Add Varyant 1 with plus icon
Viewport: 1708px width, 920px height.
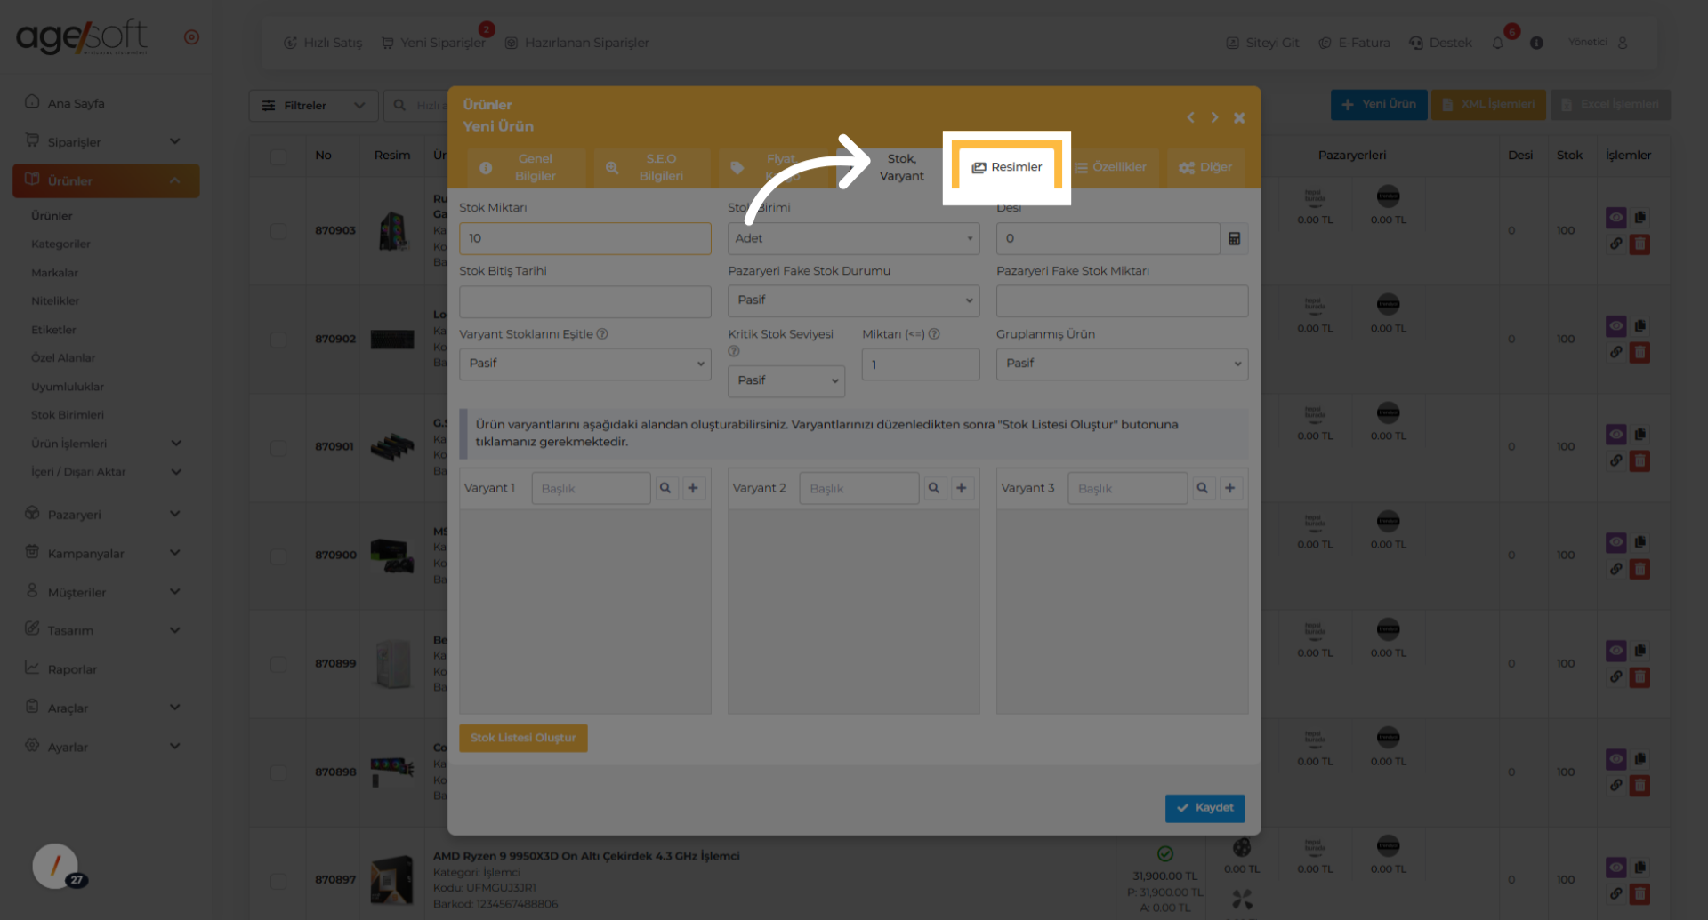tap(693, 488)
